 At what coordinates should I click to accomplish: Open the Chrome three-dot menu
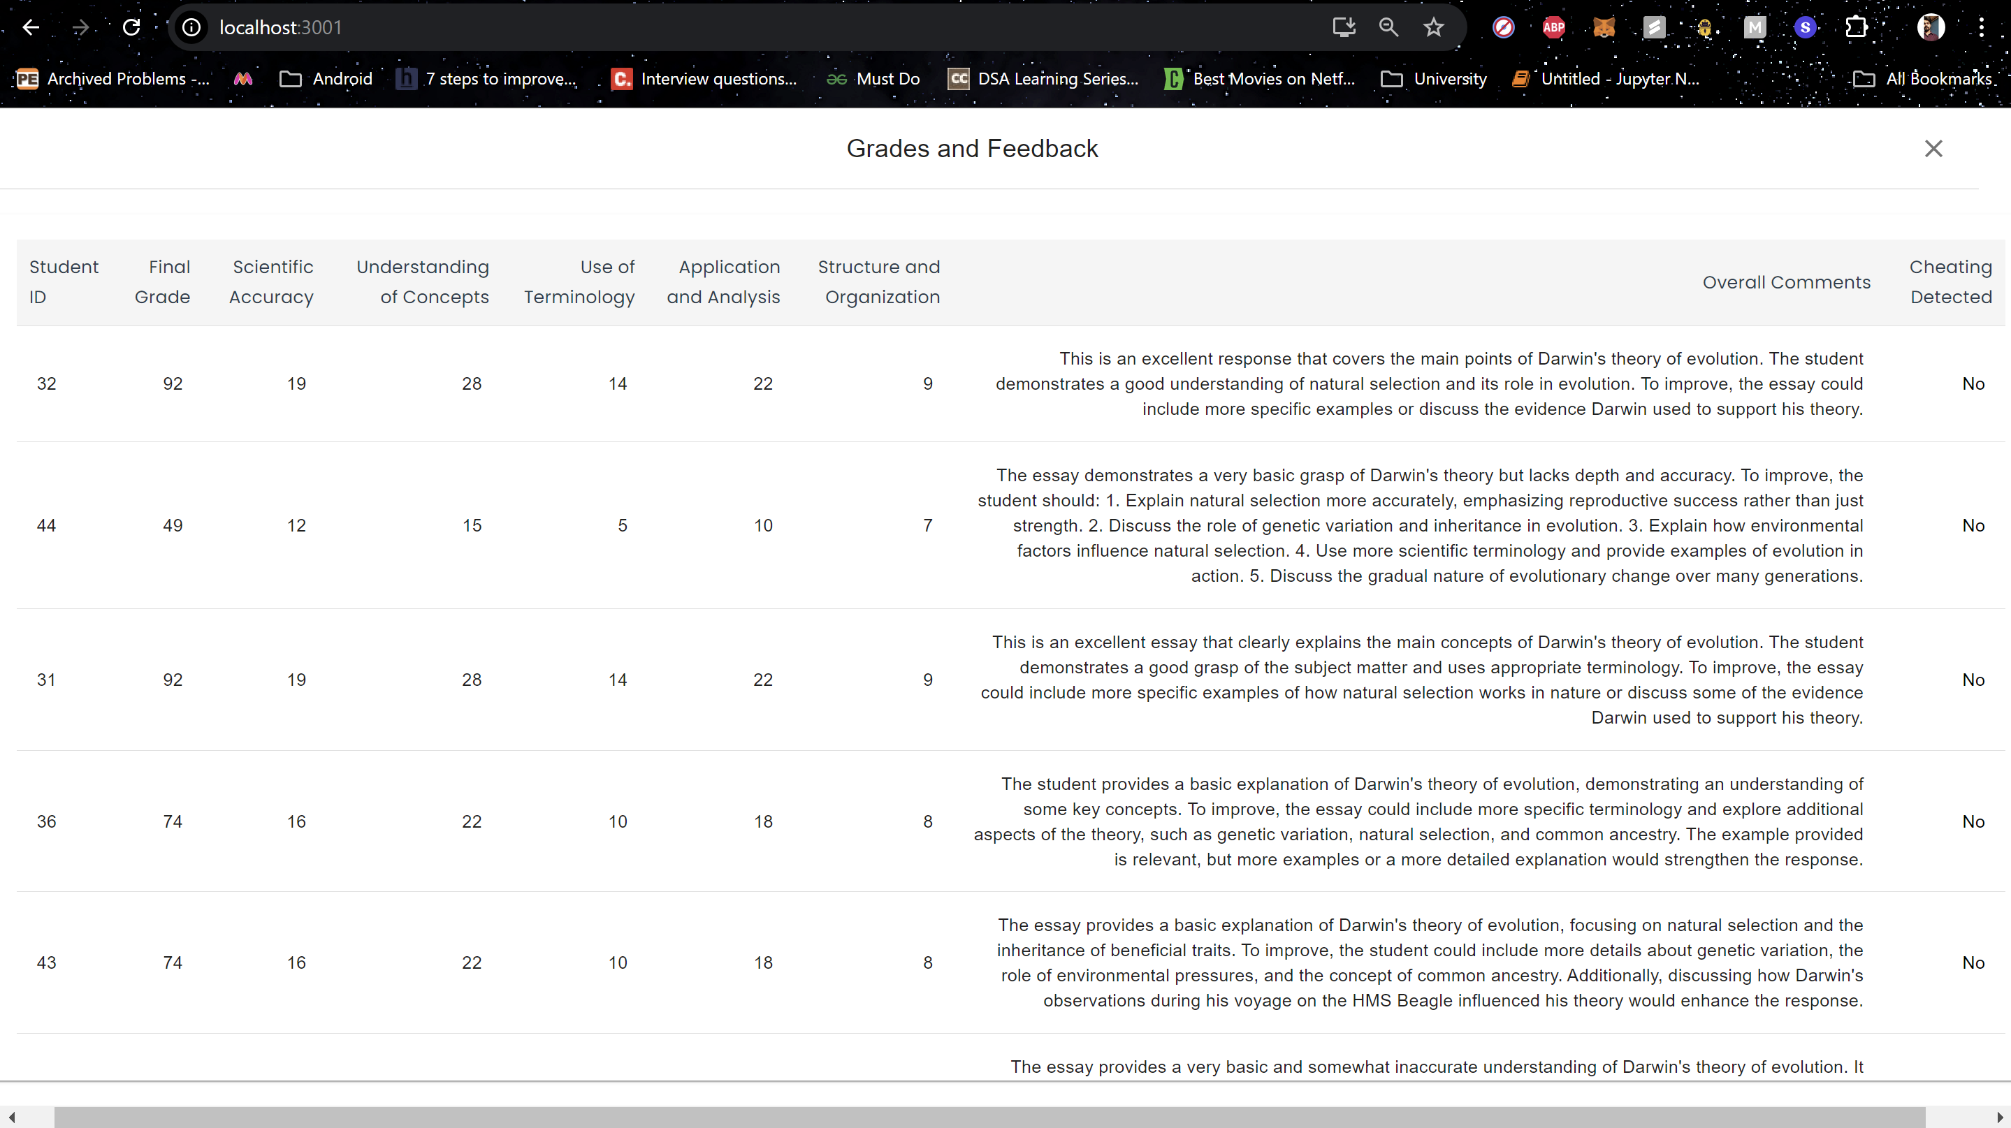pos(1980,27)
